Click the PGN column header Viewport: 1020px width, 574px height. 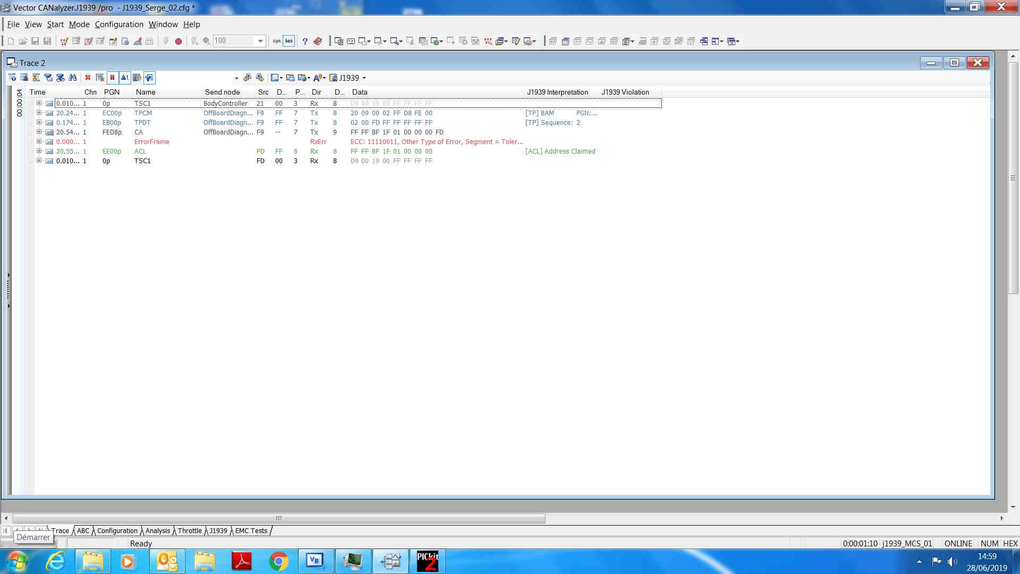(x=117, y=92)
